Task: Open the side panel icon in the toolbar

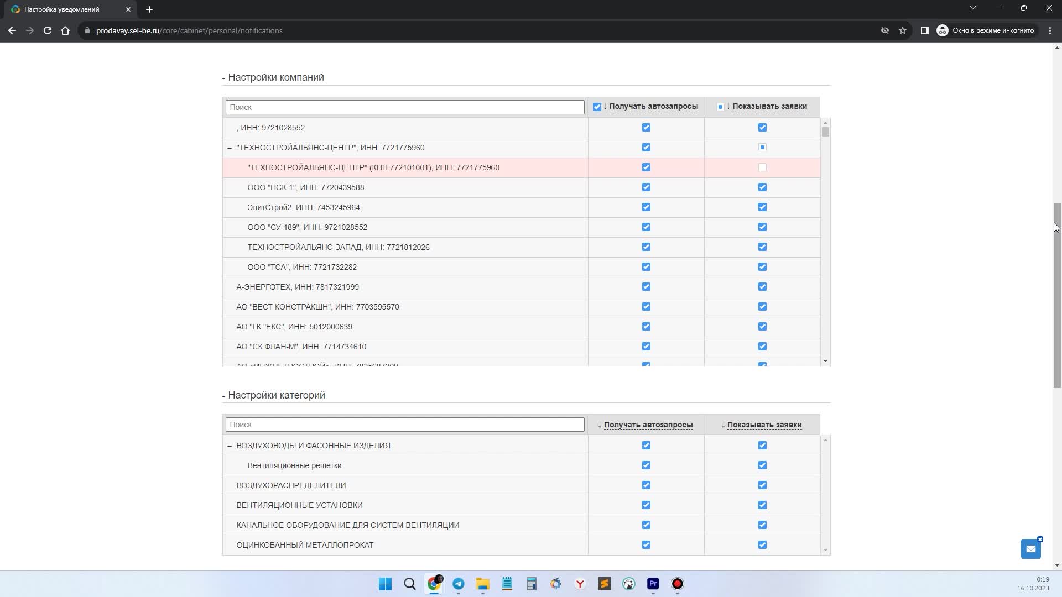Action: pos(924,30)
